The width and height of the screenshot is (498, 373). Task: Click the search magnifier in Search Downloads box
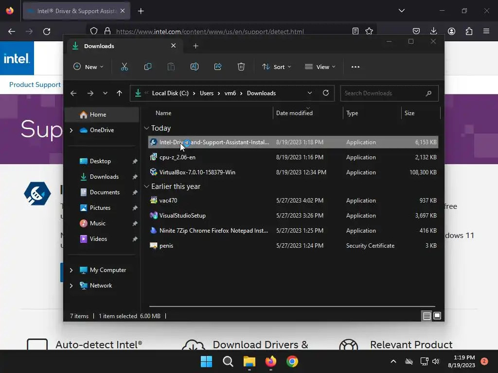(x=428, y=93)
